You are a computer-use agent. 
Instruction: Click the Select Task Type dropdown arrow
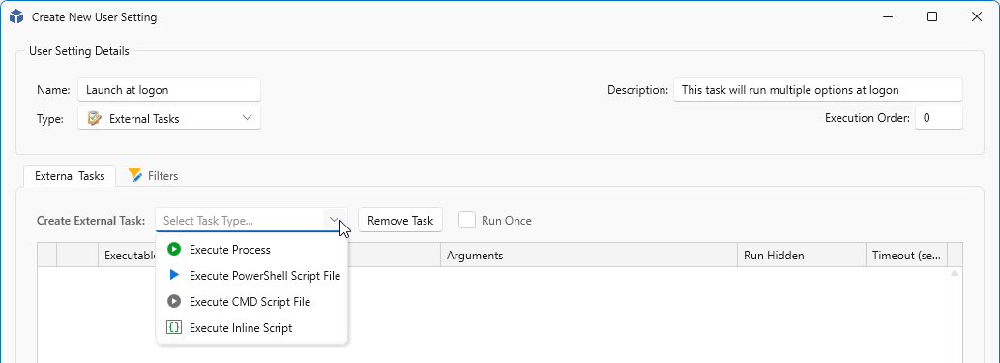coord(335,220)
